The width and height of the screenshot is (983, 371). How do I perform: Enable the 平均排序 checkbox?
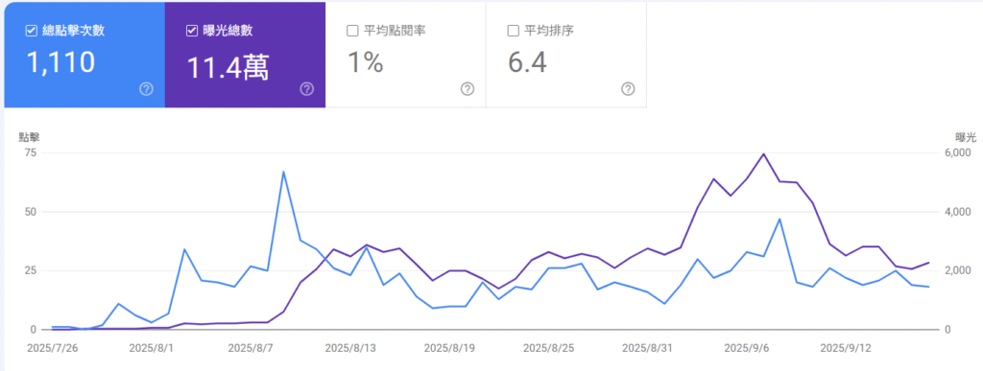click(x=513, y=31)
